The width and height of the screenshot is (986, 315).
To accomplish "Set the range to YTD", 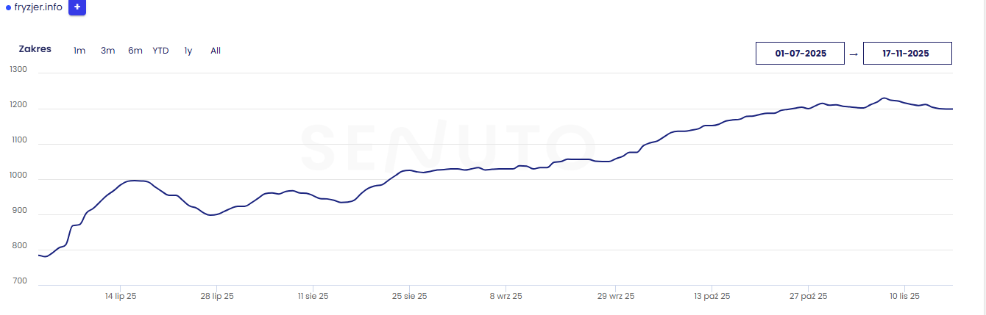I will point(160,51).
